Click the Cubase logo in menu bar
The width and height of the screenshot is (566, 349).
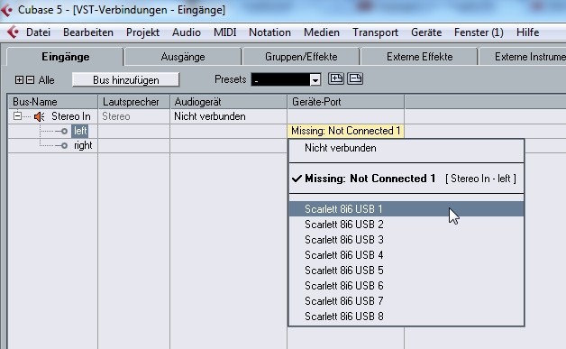point(13,32)
